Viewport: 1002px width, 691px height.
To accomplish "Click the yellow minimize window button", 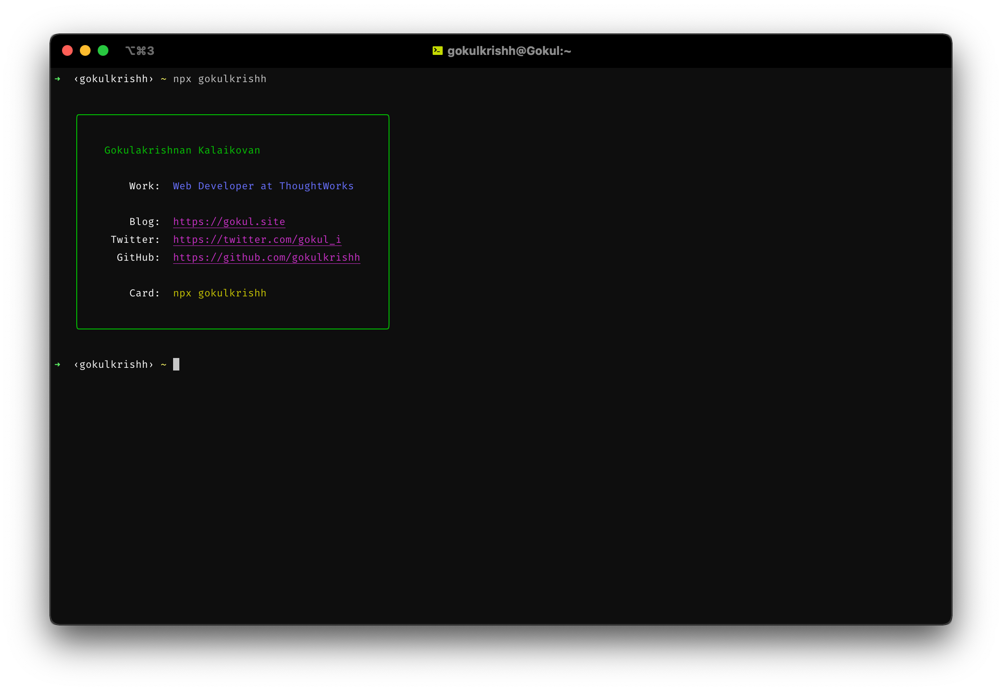I will (85, 50).
